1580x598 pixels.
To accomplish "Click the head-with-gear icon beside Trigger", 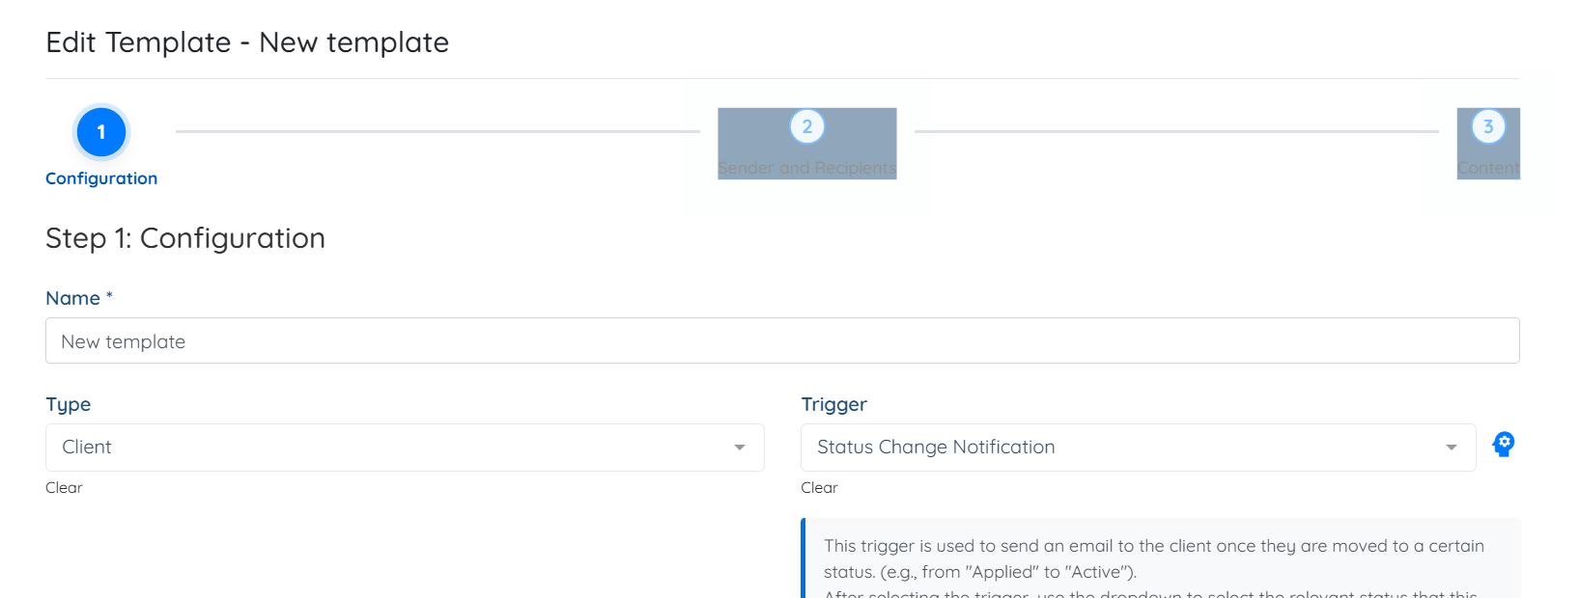I will 1504,444.
